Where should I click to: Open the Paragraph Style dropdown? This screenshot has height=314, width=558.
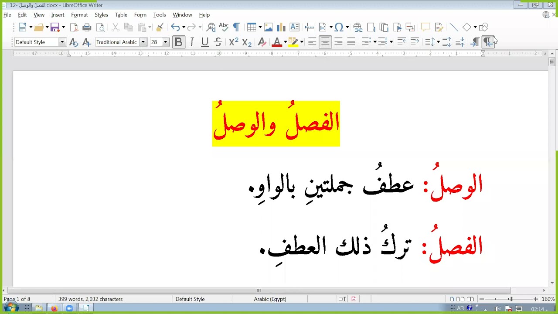pos(62,42)
